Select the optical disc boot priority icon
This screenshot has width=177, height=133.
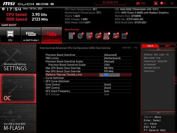(x=80, y=36)
